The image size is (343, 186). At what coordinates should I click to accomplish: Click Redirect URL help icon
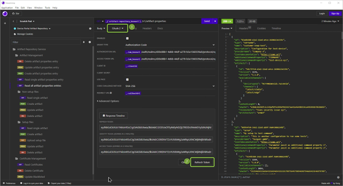tap(111, 93)
